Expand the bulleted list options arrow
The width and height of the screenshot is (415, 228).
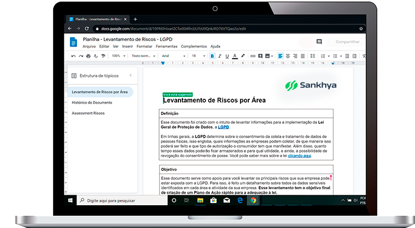(341, 56)
